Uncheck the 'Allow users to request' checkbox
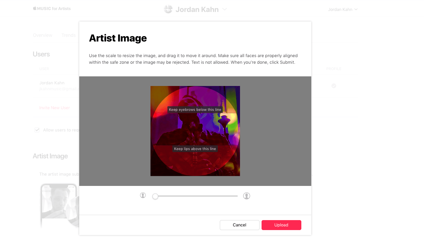 (37, 130)
